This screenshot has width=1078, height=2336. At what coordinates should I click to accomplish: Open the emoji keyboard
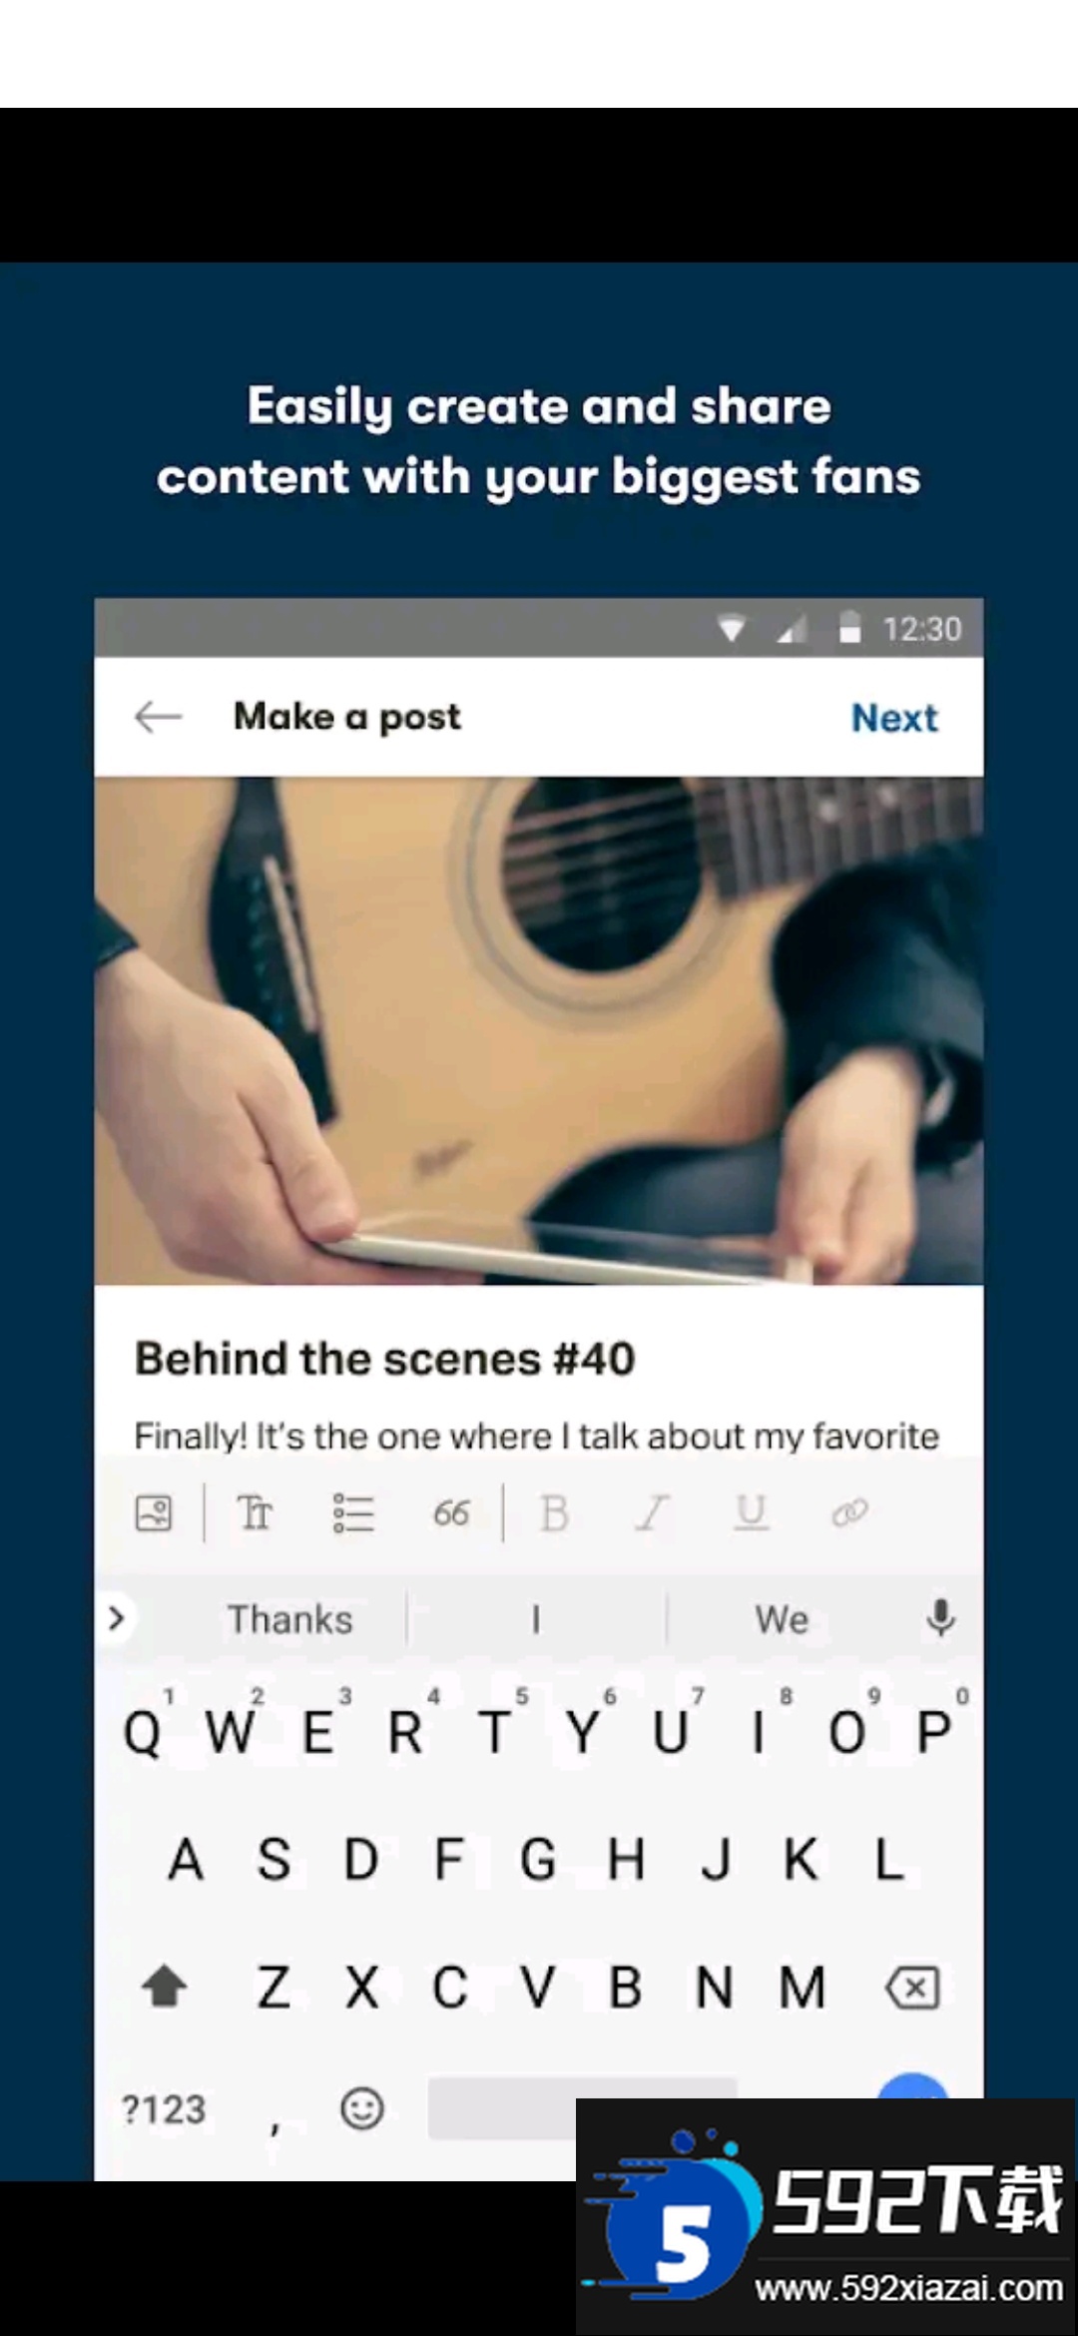pos(361,2108)
